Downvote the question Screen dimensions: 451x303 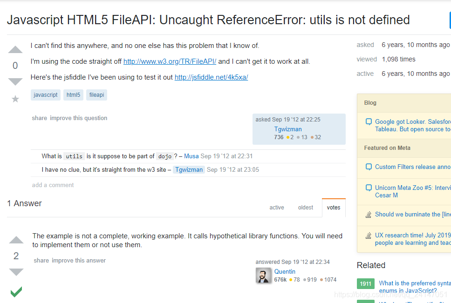pos(15,82)
